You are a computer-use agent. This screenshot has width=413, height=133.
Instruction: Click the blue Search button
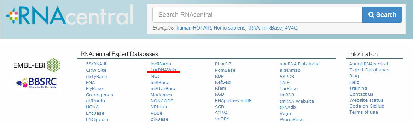382,15
